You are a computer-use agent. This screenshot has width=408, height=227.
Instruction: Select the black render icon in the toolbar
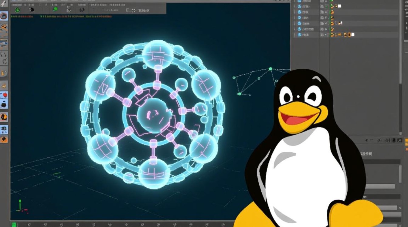click(x=32, y=9)
